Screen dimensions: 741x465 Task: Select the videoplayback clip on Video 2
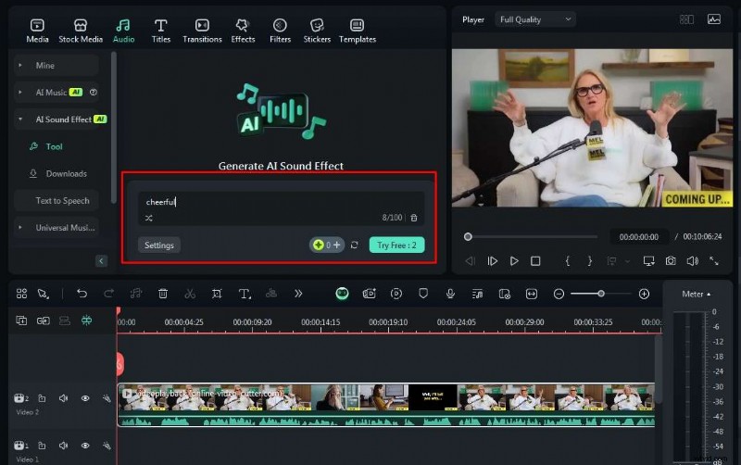pyautogui.click(x=386, y=405)
